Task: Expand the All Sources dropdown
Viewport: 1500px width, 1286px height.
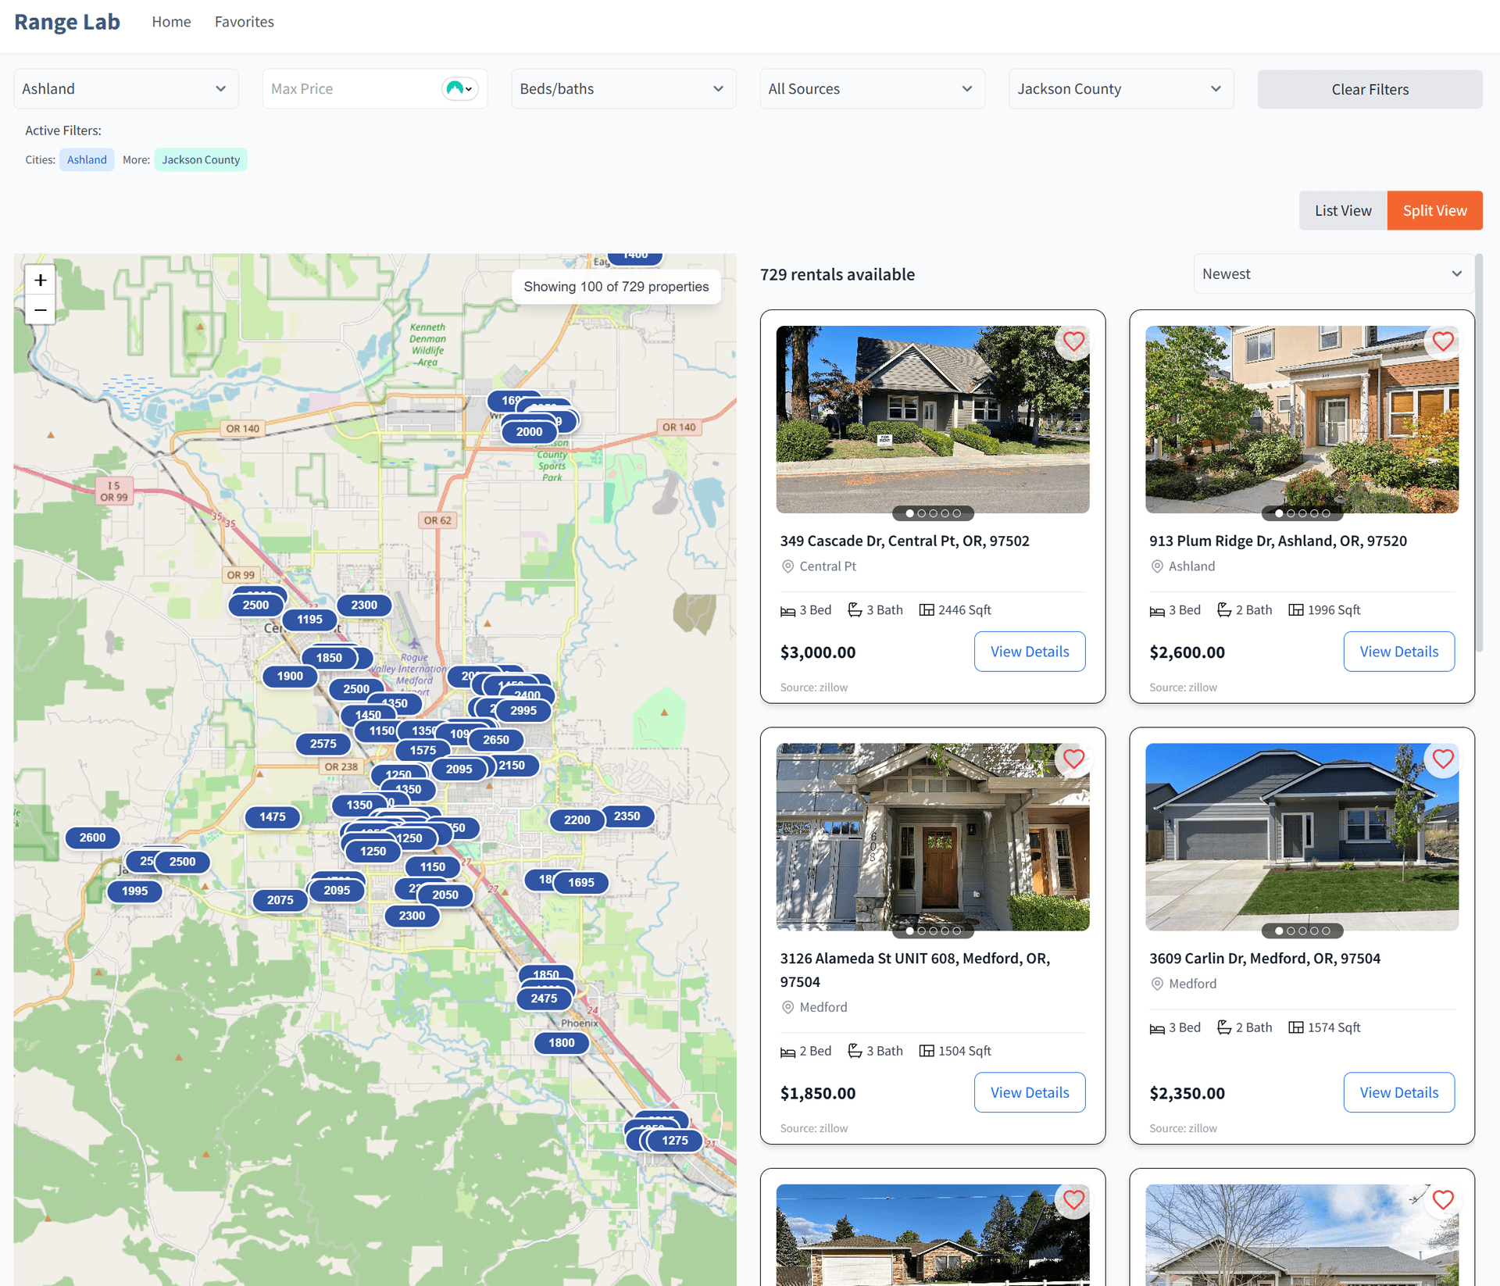Action: tap(872, 88)
